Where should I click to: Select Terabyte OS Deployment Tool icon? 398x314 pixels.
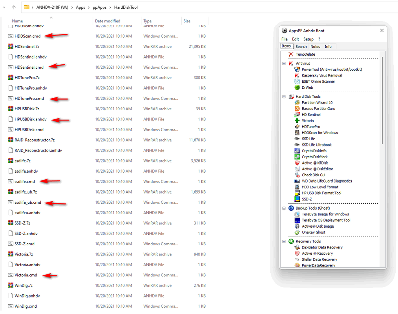[x=297, y=220]
